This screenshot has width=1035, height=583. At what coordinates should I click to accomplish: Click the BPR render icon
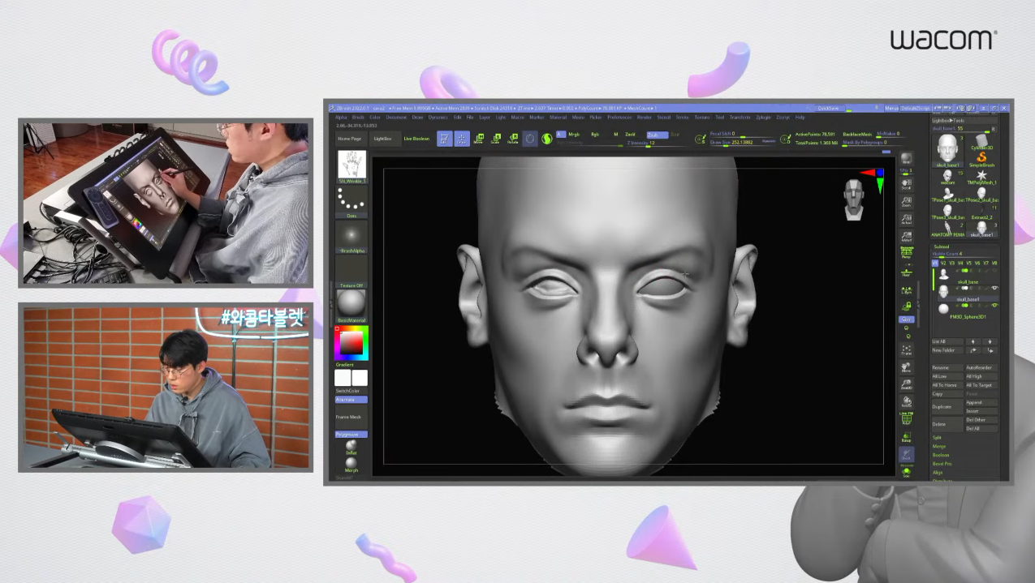point(906,158)
